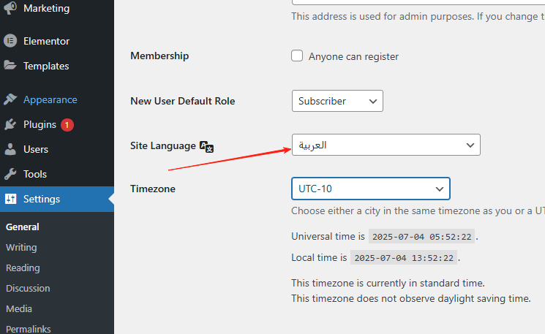The image size is (545, 334).
Task: Open Discussion settings page
Action: point(28,288)
